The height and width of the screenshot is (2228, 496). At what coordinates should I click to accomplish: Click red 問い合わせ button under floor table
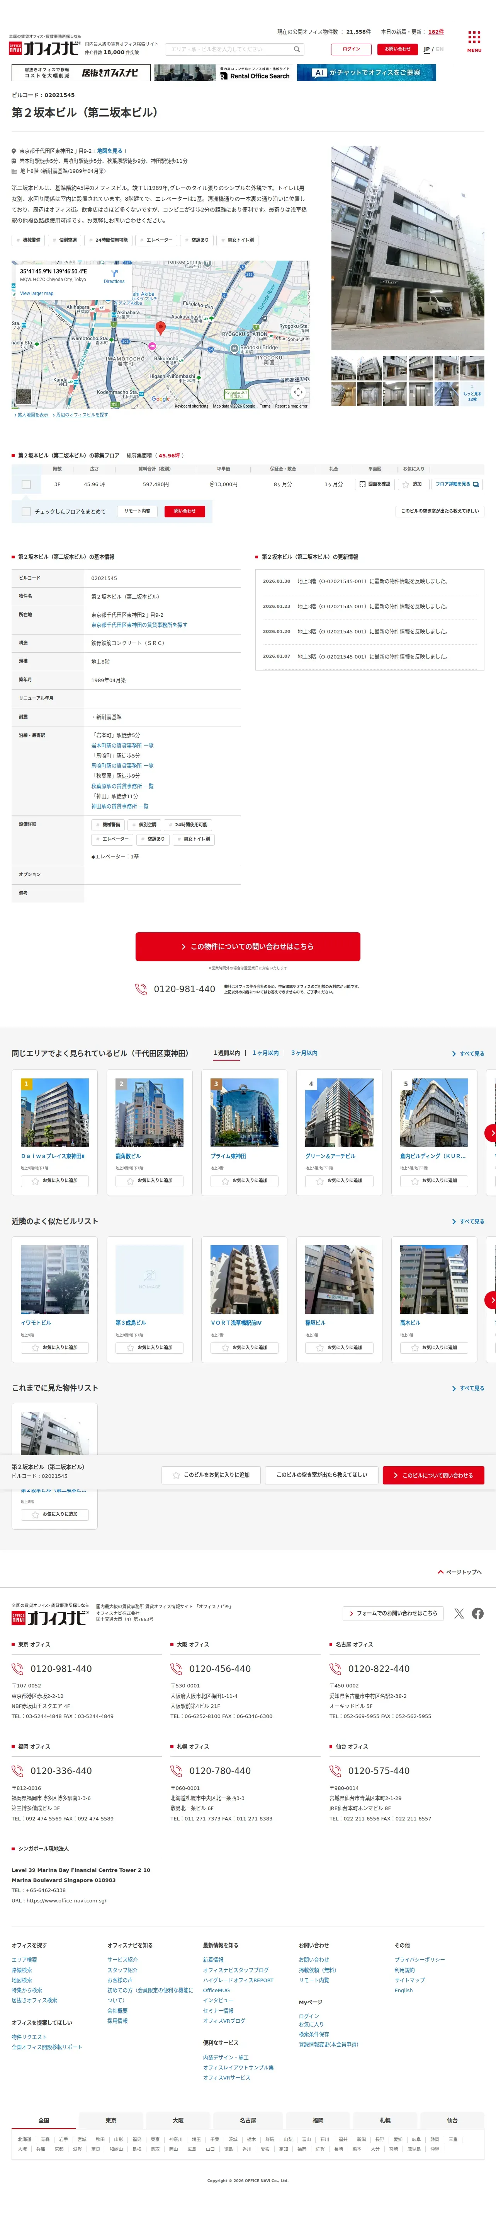185,511
